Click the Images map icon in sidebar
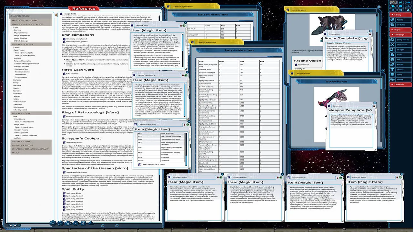The width and height of the screenshot is (413, 232). pos(393,50)
